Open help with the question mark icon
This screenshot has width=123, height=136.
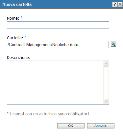tap(115, 4)
